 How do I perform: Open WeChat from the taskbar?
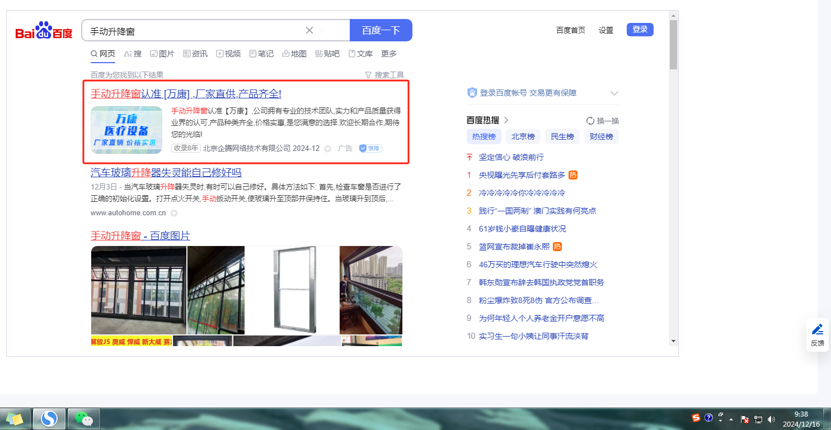tap(84, 418)
